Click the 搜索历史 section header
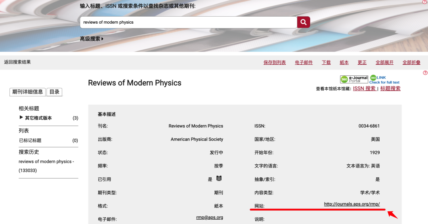Viewport: 428px width, 224px height. pyautogui.click(x=29, y=152)
